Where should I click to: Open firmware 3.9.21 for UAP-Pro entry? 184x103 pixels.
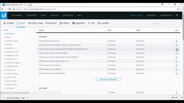click(50, 69)
